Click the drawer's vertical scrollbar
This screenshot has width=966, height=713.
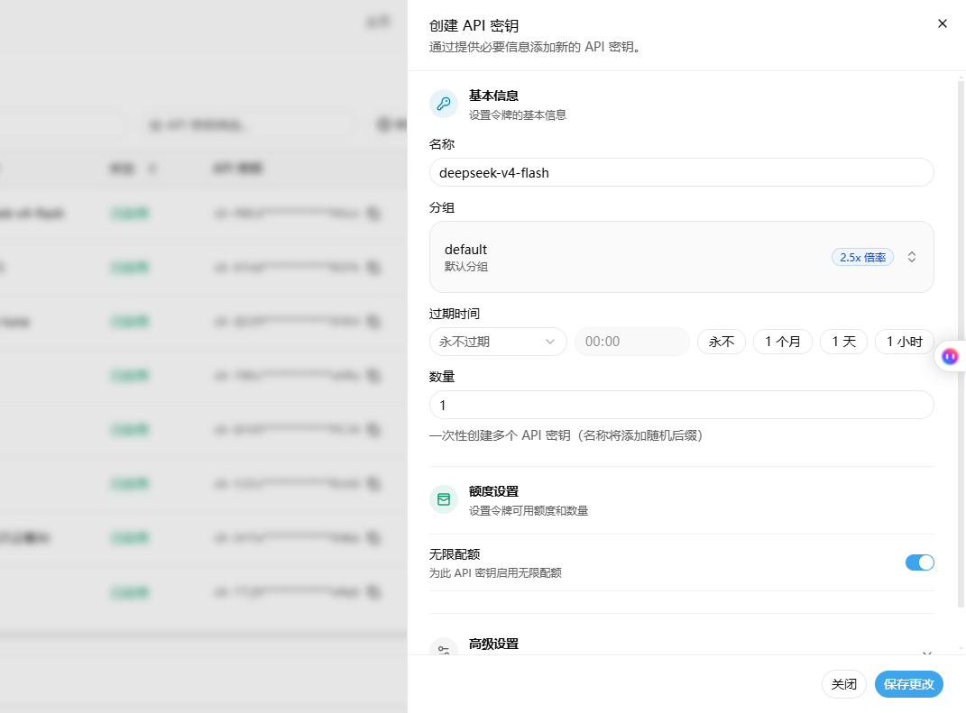tap(961, 343)
